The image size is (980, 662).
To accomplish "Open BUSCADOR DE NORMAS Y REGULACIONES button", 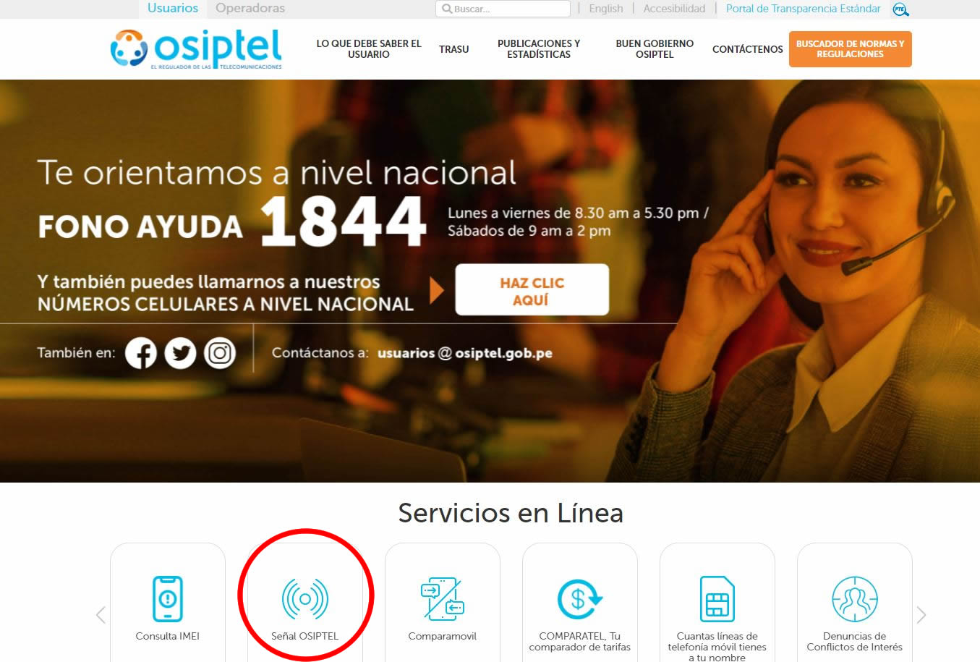I will (x=850, y=49).
